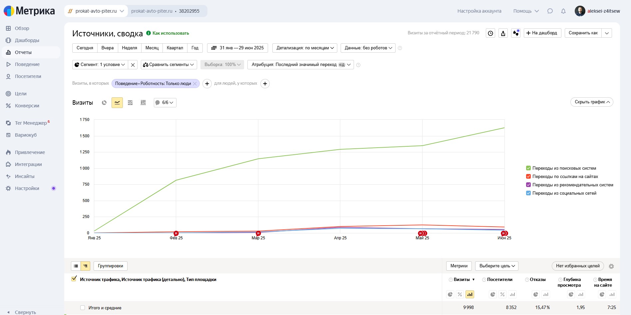Click the 'На дашборд' button

click(x=542, y=33)
